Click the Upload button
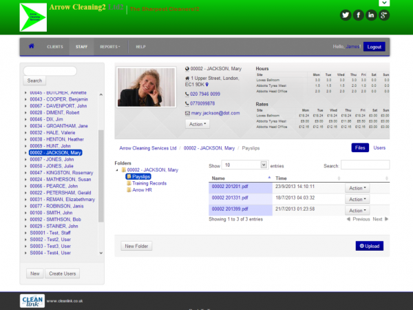The height and width of the screenshot is (310, 413). point(369,246)
